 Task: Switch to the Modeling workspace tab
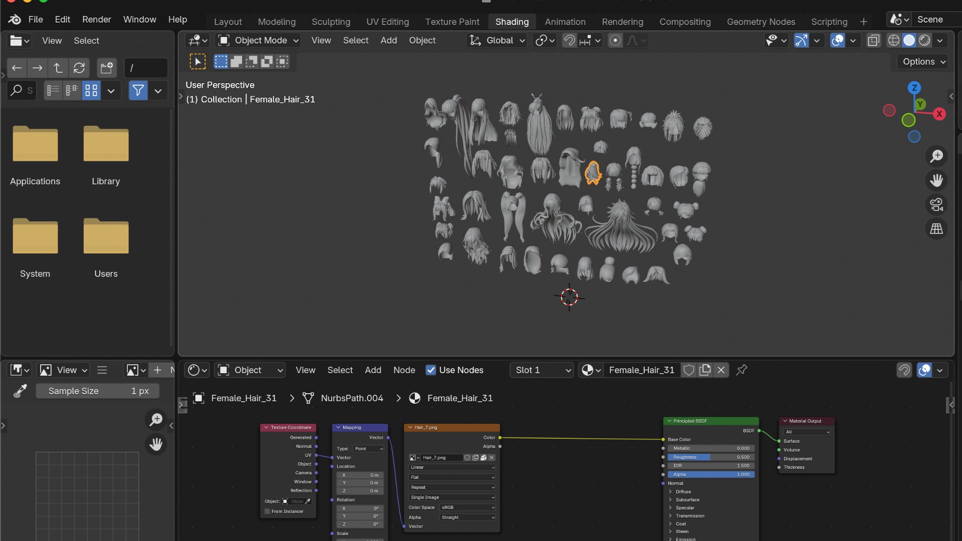(x=277, y=22)
